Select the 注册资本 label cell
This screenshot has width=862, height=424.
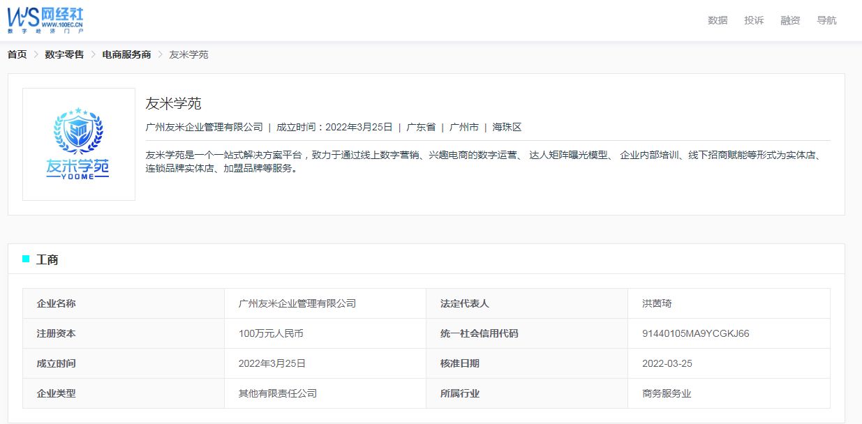pos(124,333)
